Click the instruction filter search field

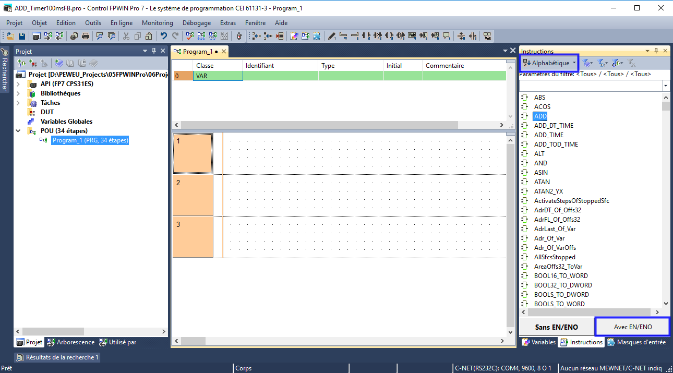(x=590, y=86)
